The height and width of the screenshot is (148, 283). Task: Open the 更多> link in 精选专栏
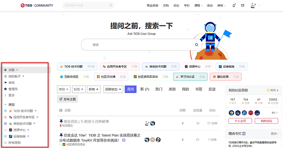[274, 134]
